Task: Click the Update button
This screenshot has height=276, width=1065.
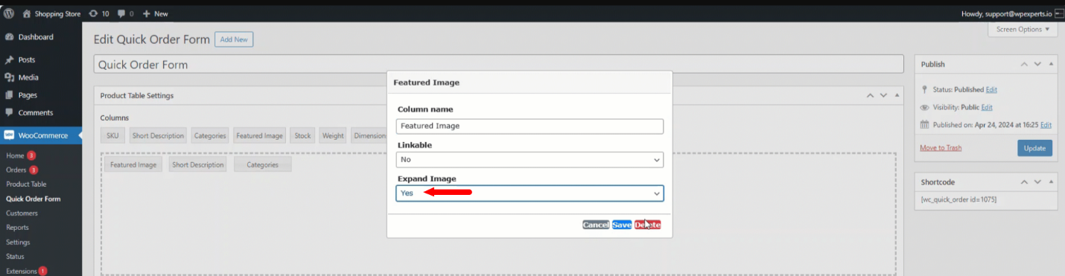Action: 1035,148
